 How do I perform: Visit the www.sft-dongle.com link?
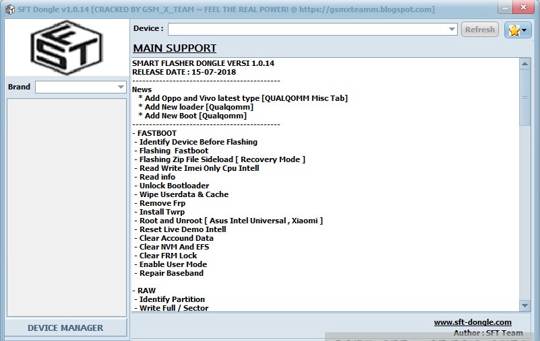point(473,322)
